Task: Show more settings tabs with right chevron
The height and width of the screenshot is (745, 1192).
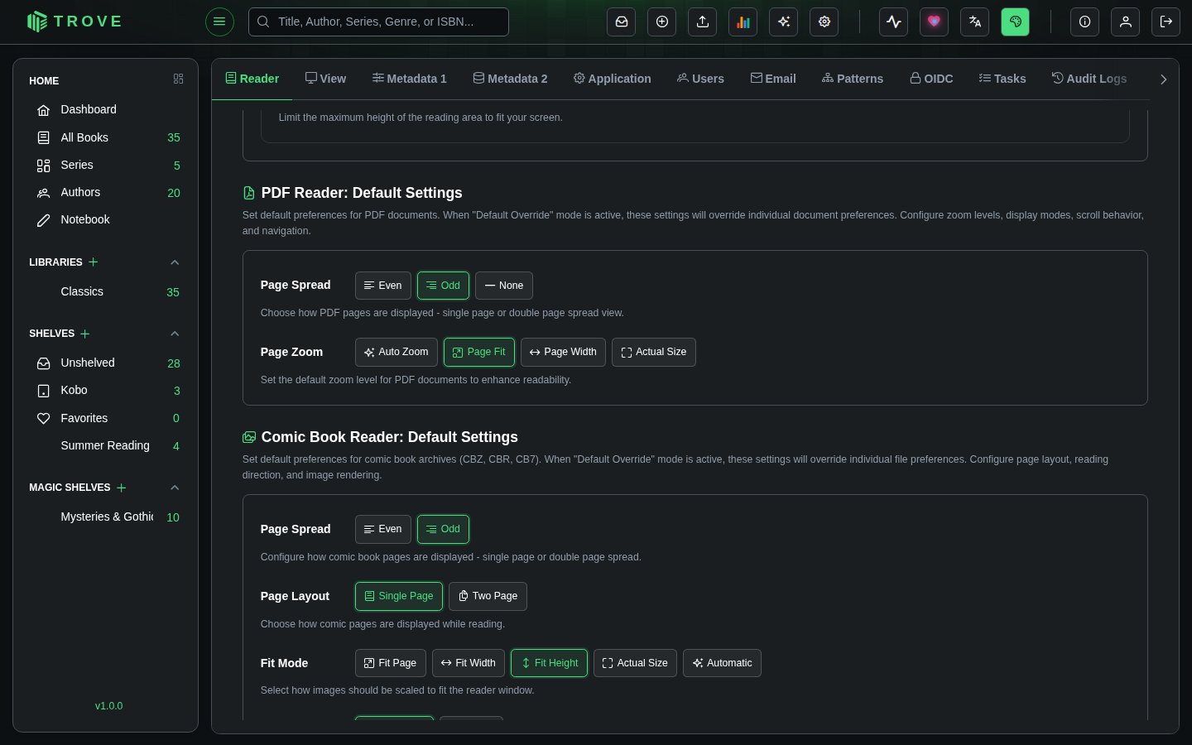Action: 1164,79
